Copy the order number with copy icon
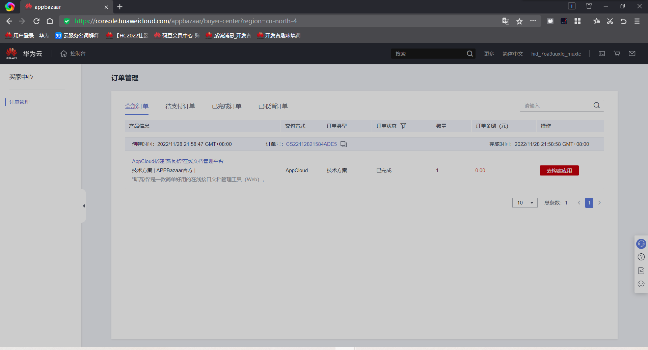Viewport: 648px width, 350px height. [344, 144]
